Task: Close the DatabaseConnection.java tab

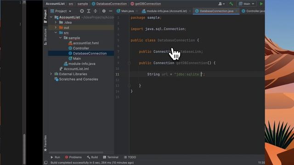Action: pyautogui.click(x=237, y=11)
